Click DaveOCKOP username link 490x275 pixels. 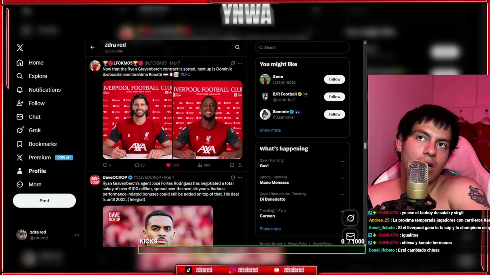coord(147,178)
